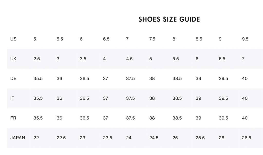Select size 40 in the DE row
263x155 pixels.
tap(245, 79)
